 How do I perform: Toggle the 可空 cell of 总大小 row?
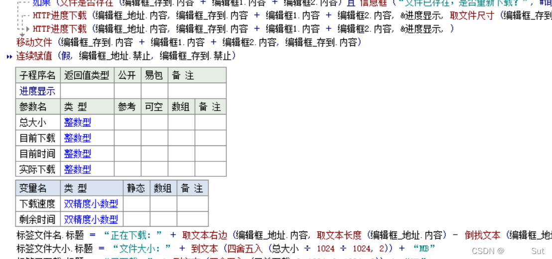pos(154,122)
